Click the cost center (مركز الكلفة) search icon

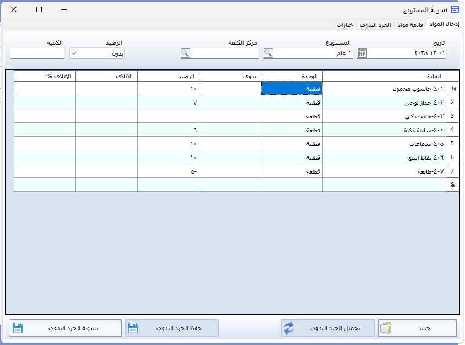pyautogui.click(x=185, y=53)
